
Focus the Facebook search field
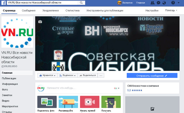pos(42,3)
